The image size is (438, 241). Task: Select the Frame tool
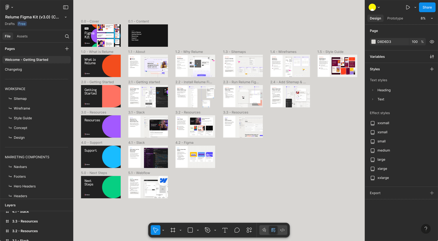coord(173,230)
